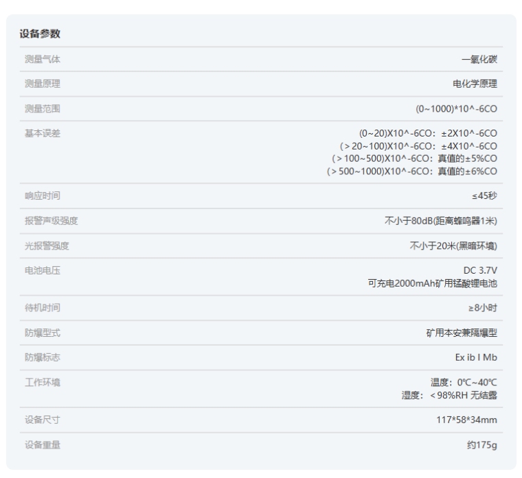Click the 117*58*34mm dimension value
522x478 pixels.
coord(467,420)
